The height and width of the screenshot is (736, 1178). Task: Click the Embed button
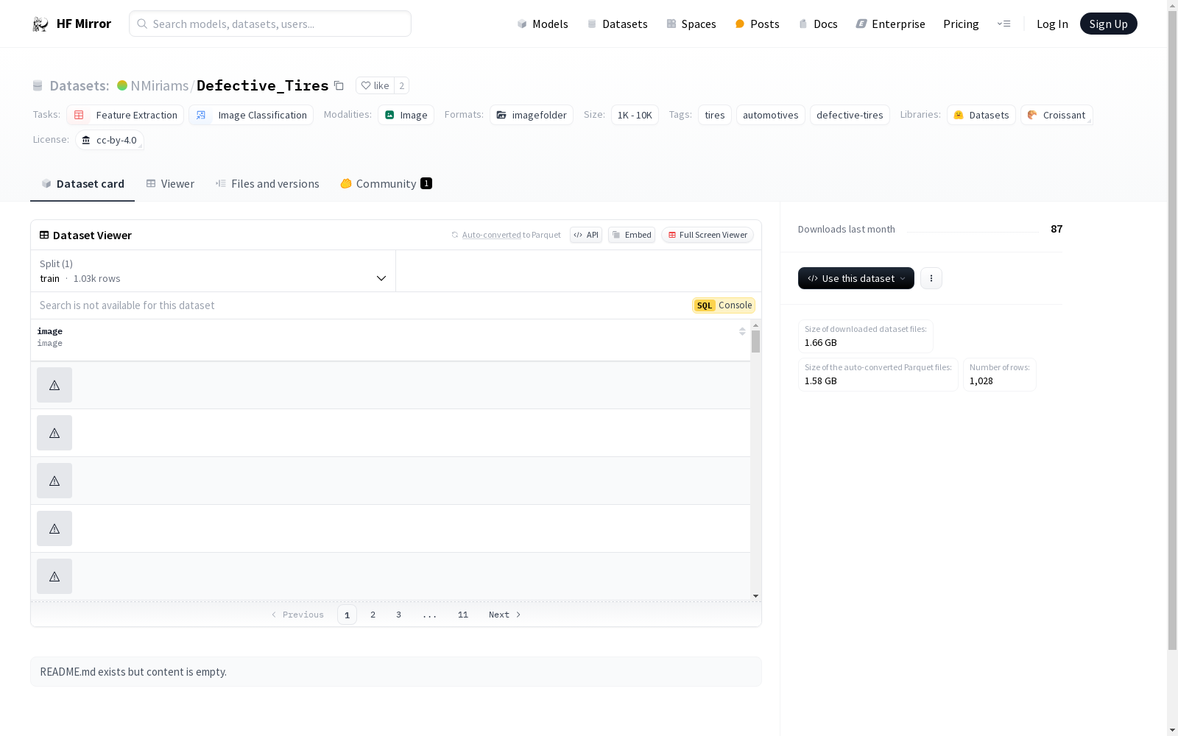pos(631,235)
